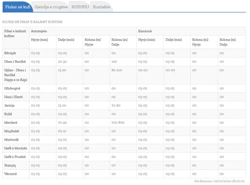This screenshot has width=250, height=185.
Task: Select the Kontakte tab
Action: [102, 7]
